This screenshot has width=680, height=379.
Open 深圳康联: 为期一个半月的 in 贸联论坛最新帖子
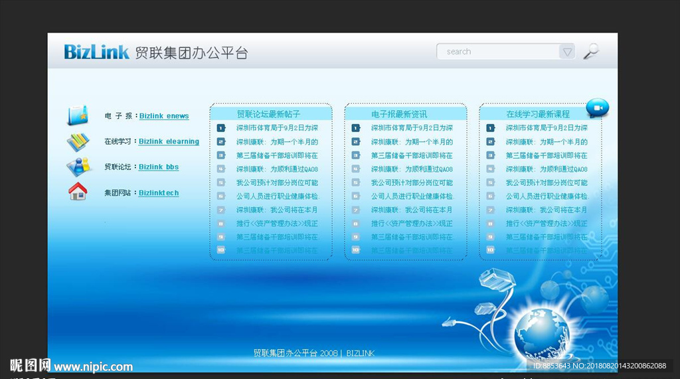point(277,142)
